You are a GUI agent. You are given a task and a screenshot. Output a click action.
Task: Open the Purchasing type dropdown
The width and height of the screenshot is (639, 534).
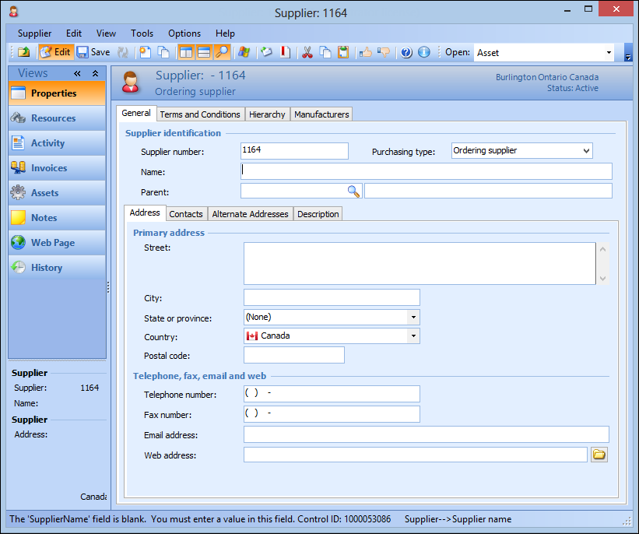point(585,151)
